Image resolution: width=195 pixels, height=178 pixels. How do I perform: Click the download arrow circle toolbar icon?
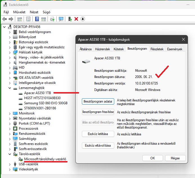[x=83, y=19]
